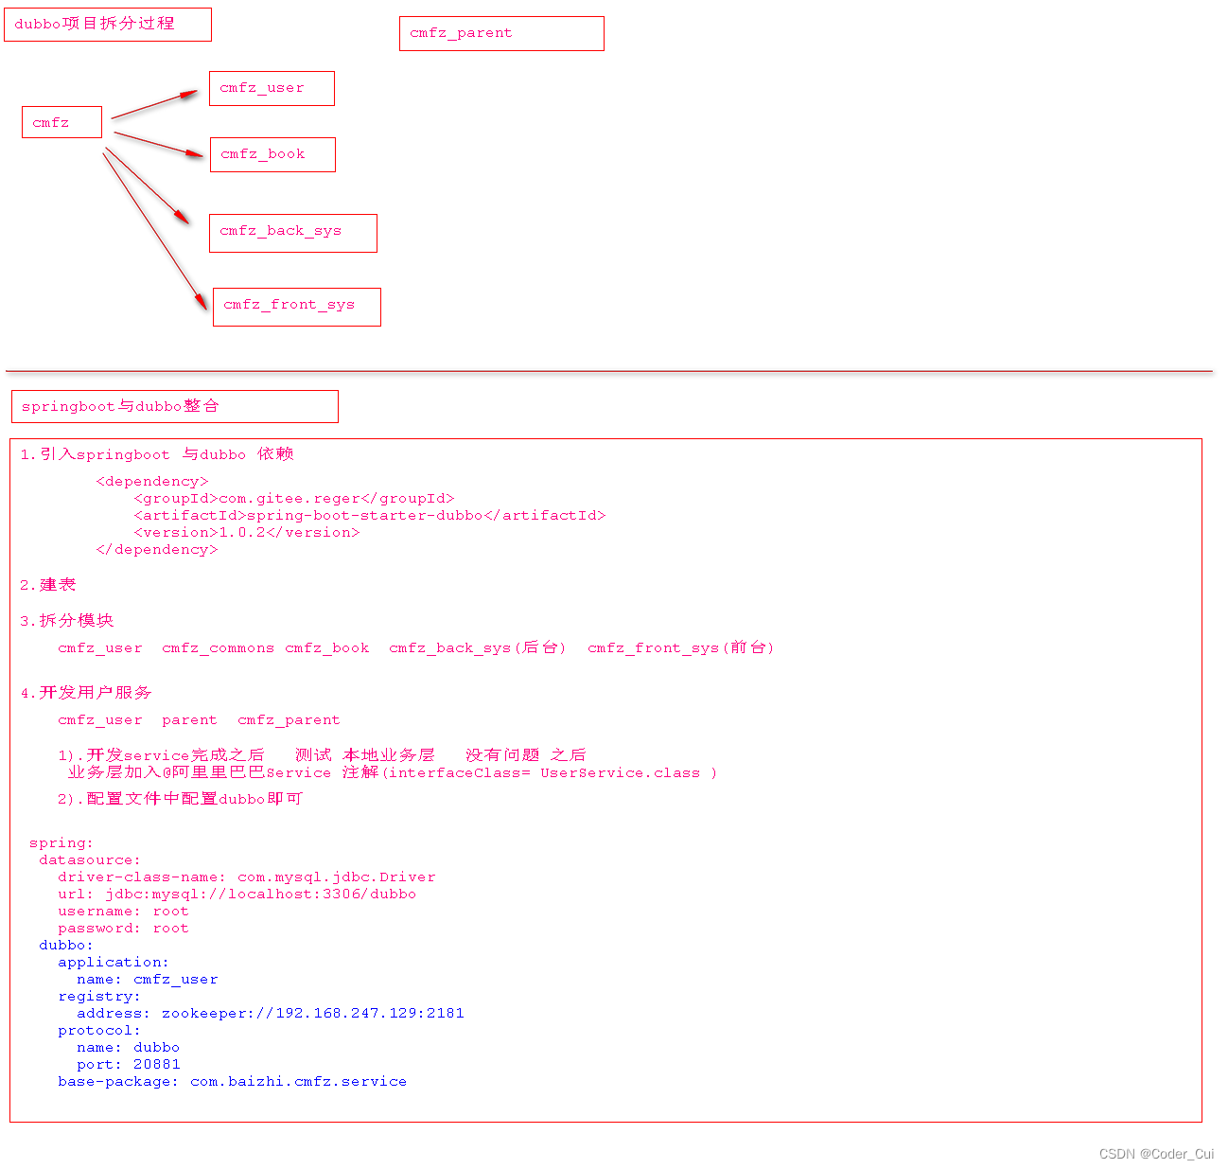This screenshot has width=1228, height=1169.
Task: Click zookeeper://192.168.247.129:2181 address line
Action: pyautogui.click(x=271, y=1014)
